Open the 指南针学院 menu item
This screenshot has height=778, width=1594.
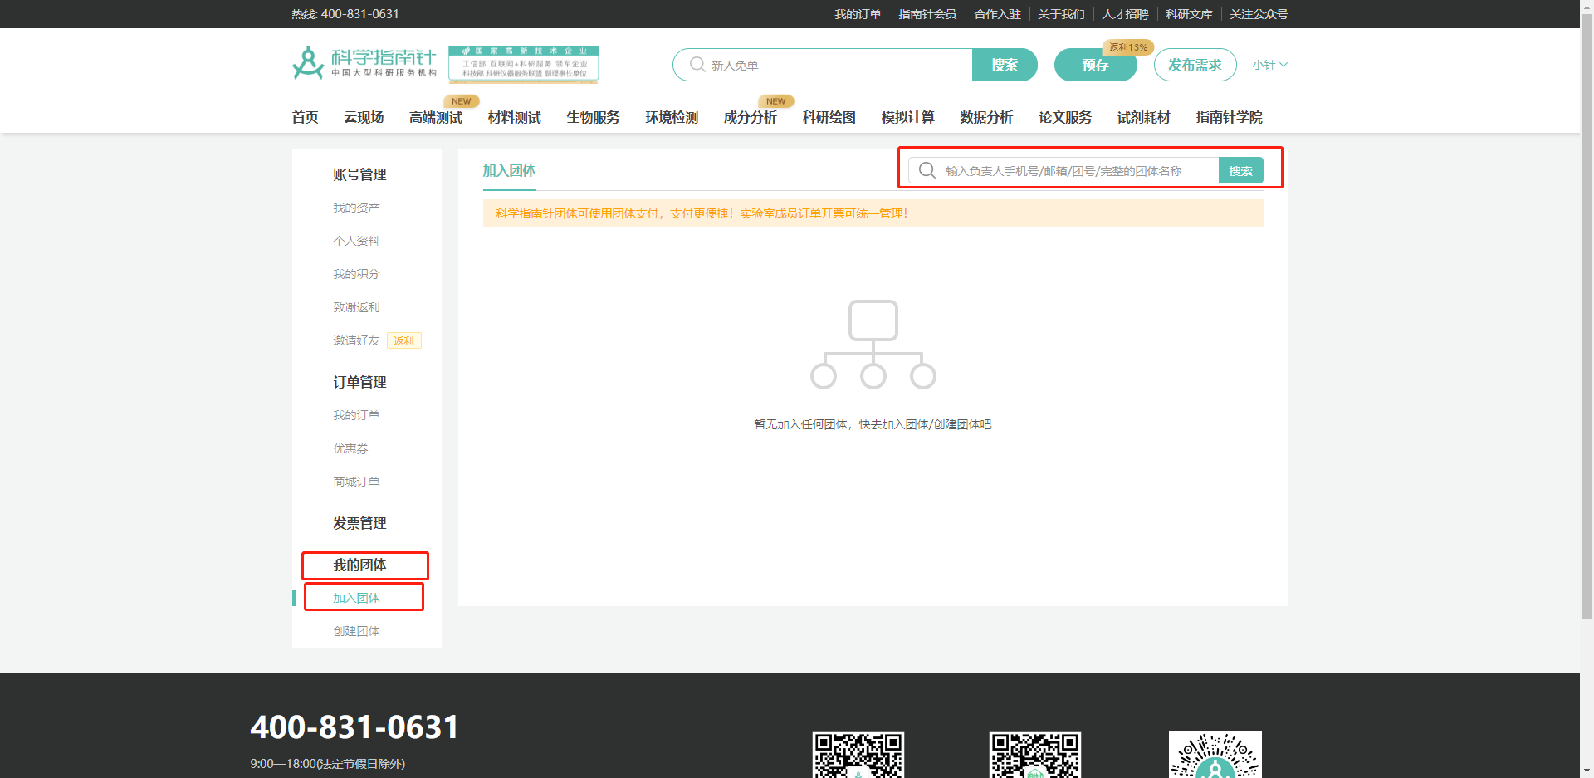1229,117
